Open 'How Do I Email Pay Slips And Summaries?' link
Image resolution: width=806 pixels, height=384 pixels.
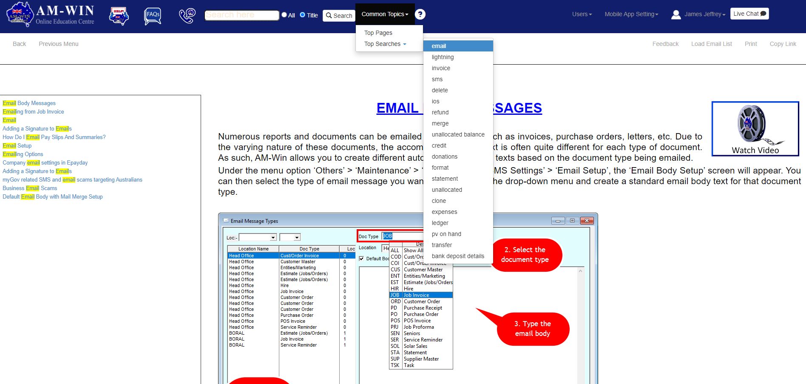tap(54, 137)
